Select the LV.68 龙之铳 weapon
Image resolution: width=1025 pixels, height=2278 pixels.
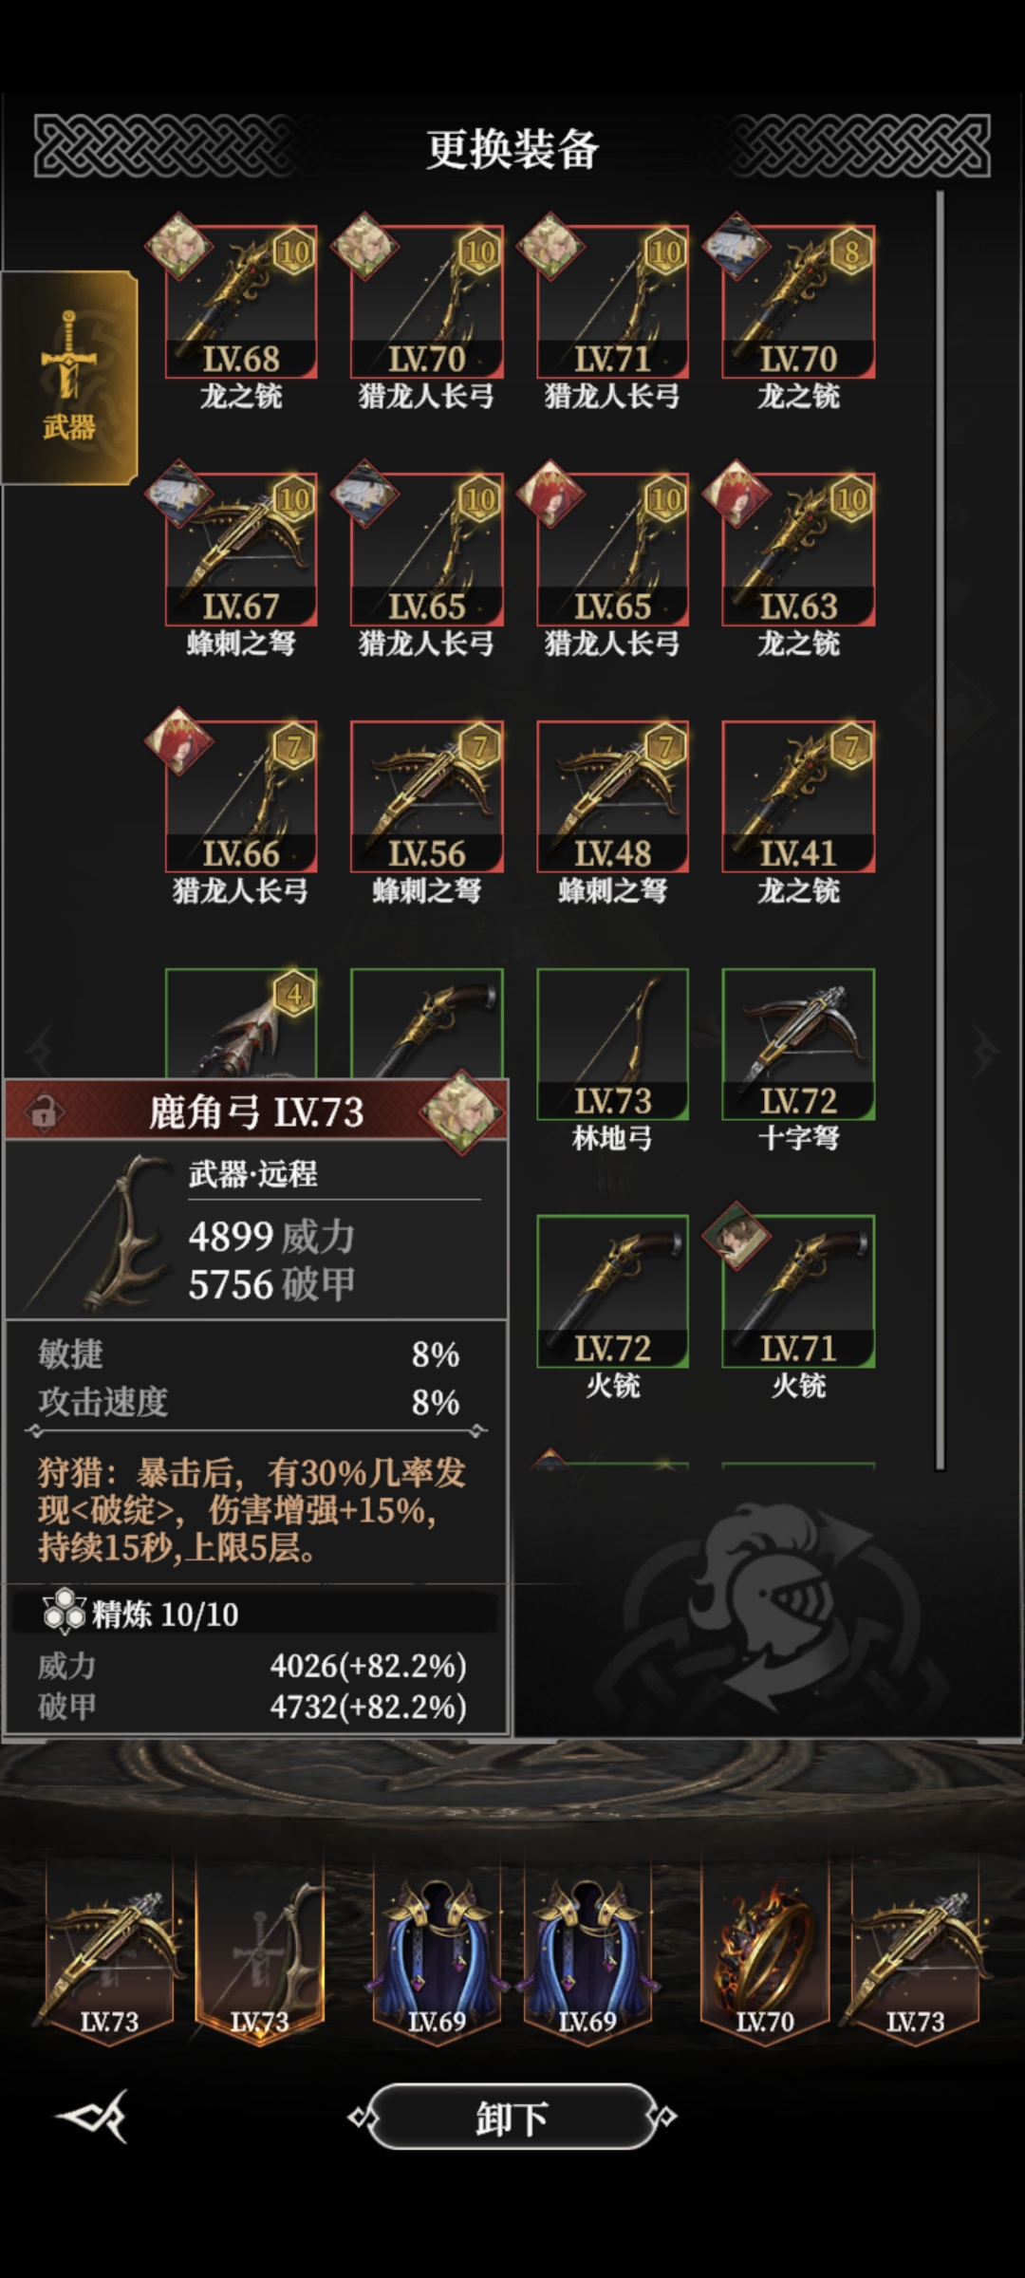[241, 303]
